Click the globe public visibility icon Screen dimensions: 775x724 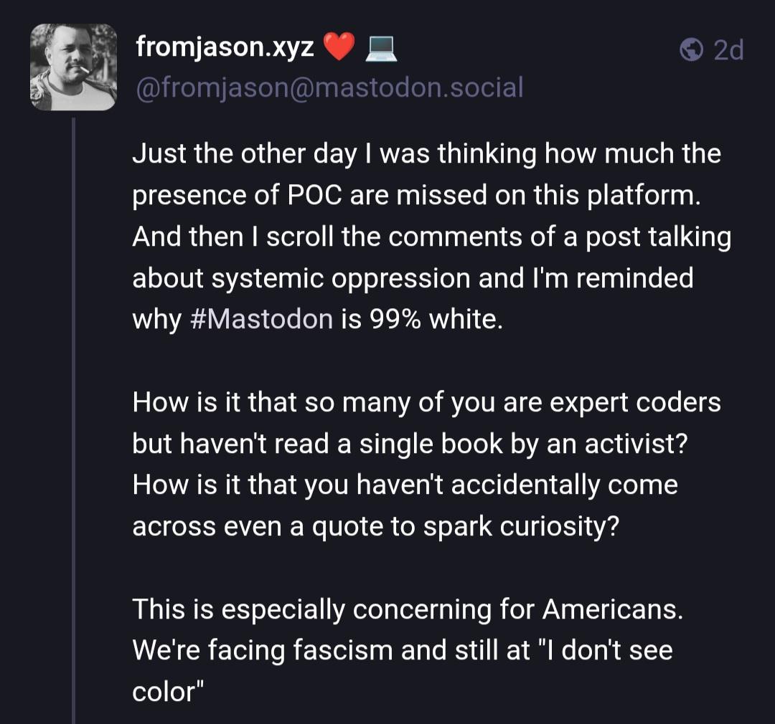(x=691, y=50)
